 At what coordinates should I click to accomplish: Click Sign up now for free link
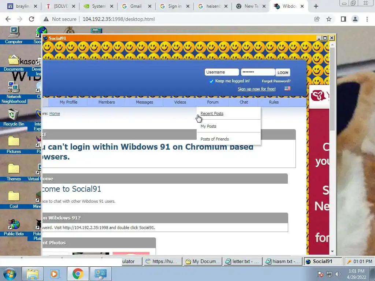(x=256, y=89)
